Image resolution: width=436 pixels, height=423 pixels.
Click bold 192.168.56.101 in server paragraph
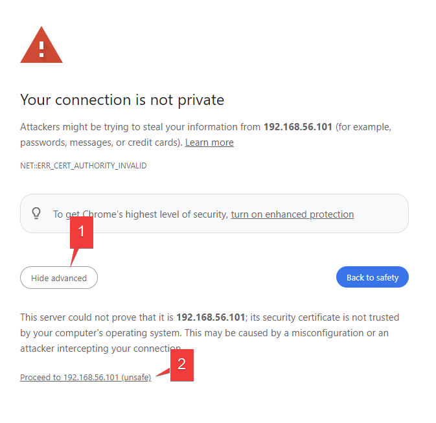pyautogui.click(x=211, y=317)
